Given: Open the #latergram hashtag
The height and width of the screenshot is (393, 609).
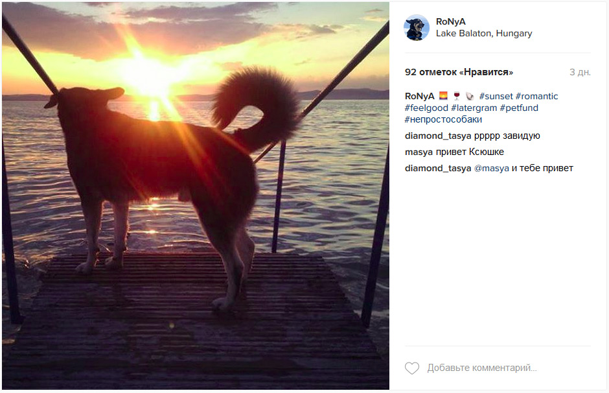Looking at the screenshot, I should [x=474, y=108].
